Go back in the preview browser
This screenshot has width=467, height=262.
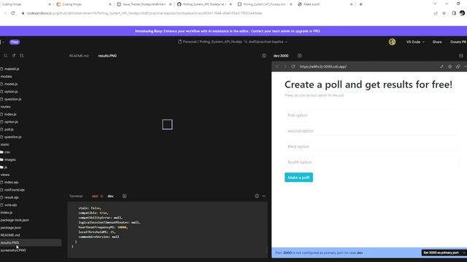click(277, 66)
